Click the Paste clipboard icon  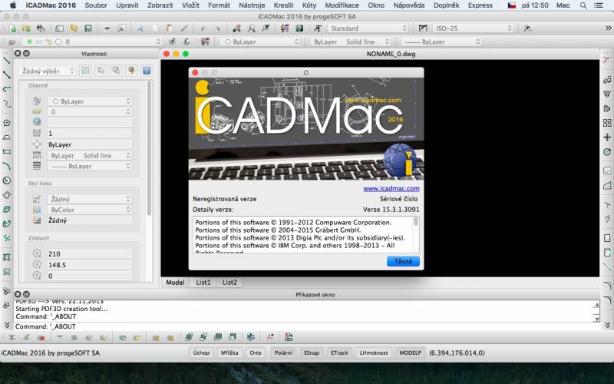tap(169, 28)
